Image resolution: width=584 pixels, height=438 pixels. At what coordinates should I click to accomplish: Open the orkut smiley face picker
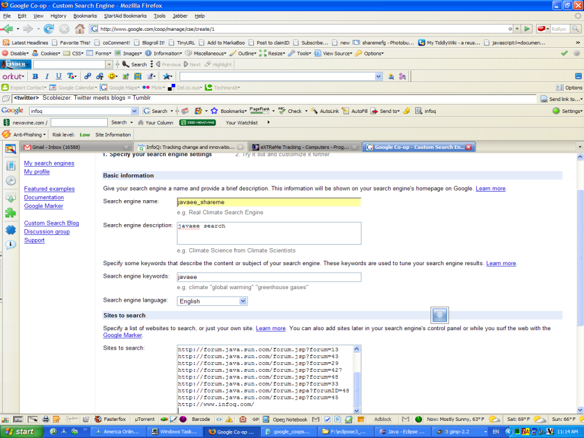(112, 76)
